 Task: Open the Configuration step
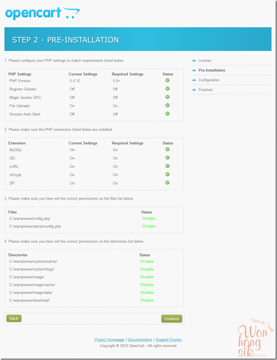click(x=209, y=80)
